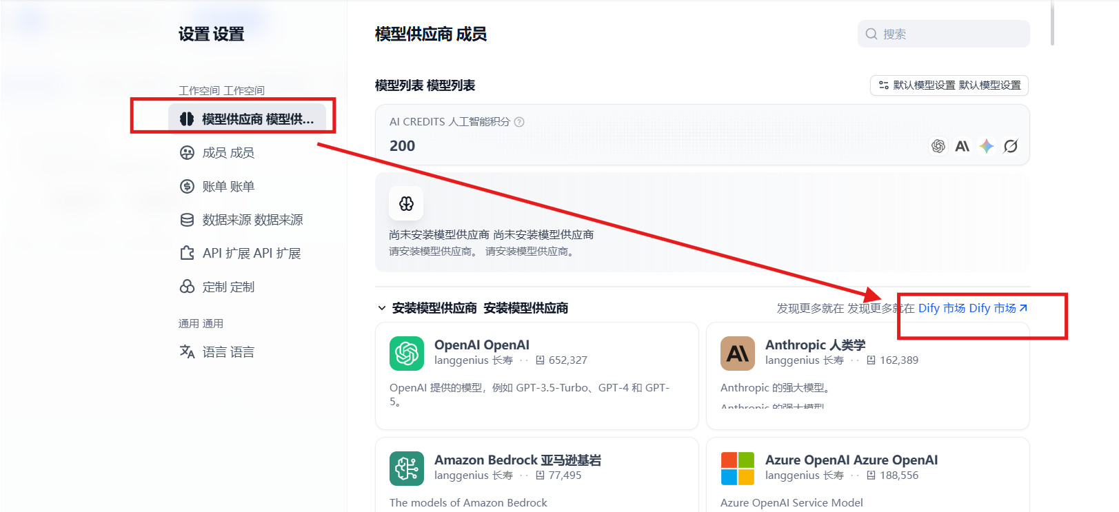Image resolution: width=1119 pixels, height=512 pixels.
Task: Click the members face icon in sidebar
Action: click(x=187, y=153)
